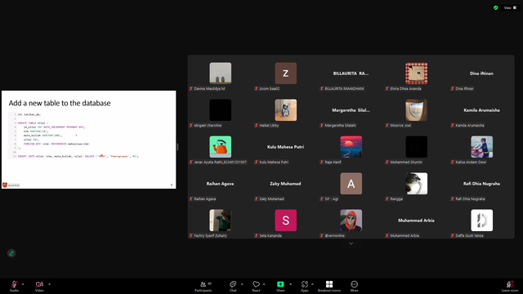Screen dimensions: 523x294
Task: Select the orange kettle avatar tile
Action: click(220, 147)
